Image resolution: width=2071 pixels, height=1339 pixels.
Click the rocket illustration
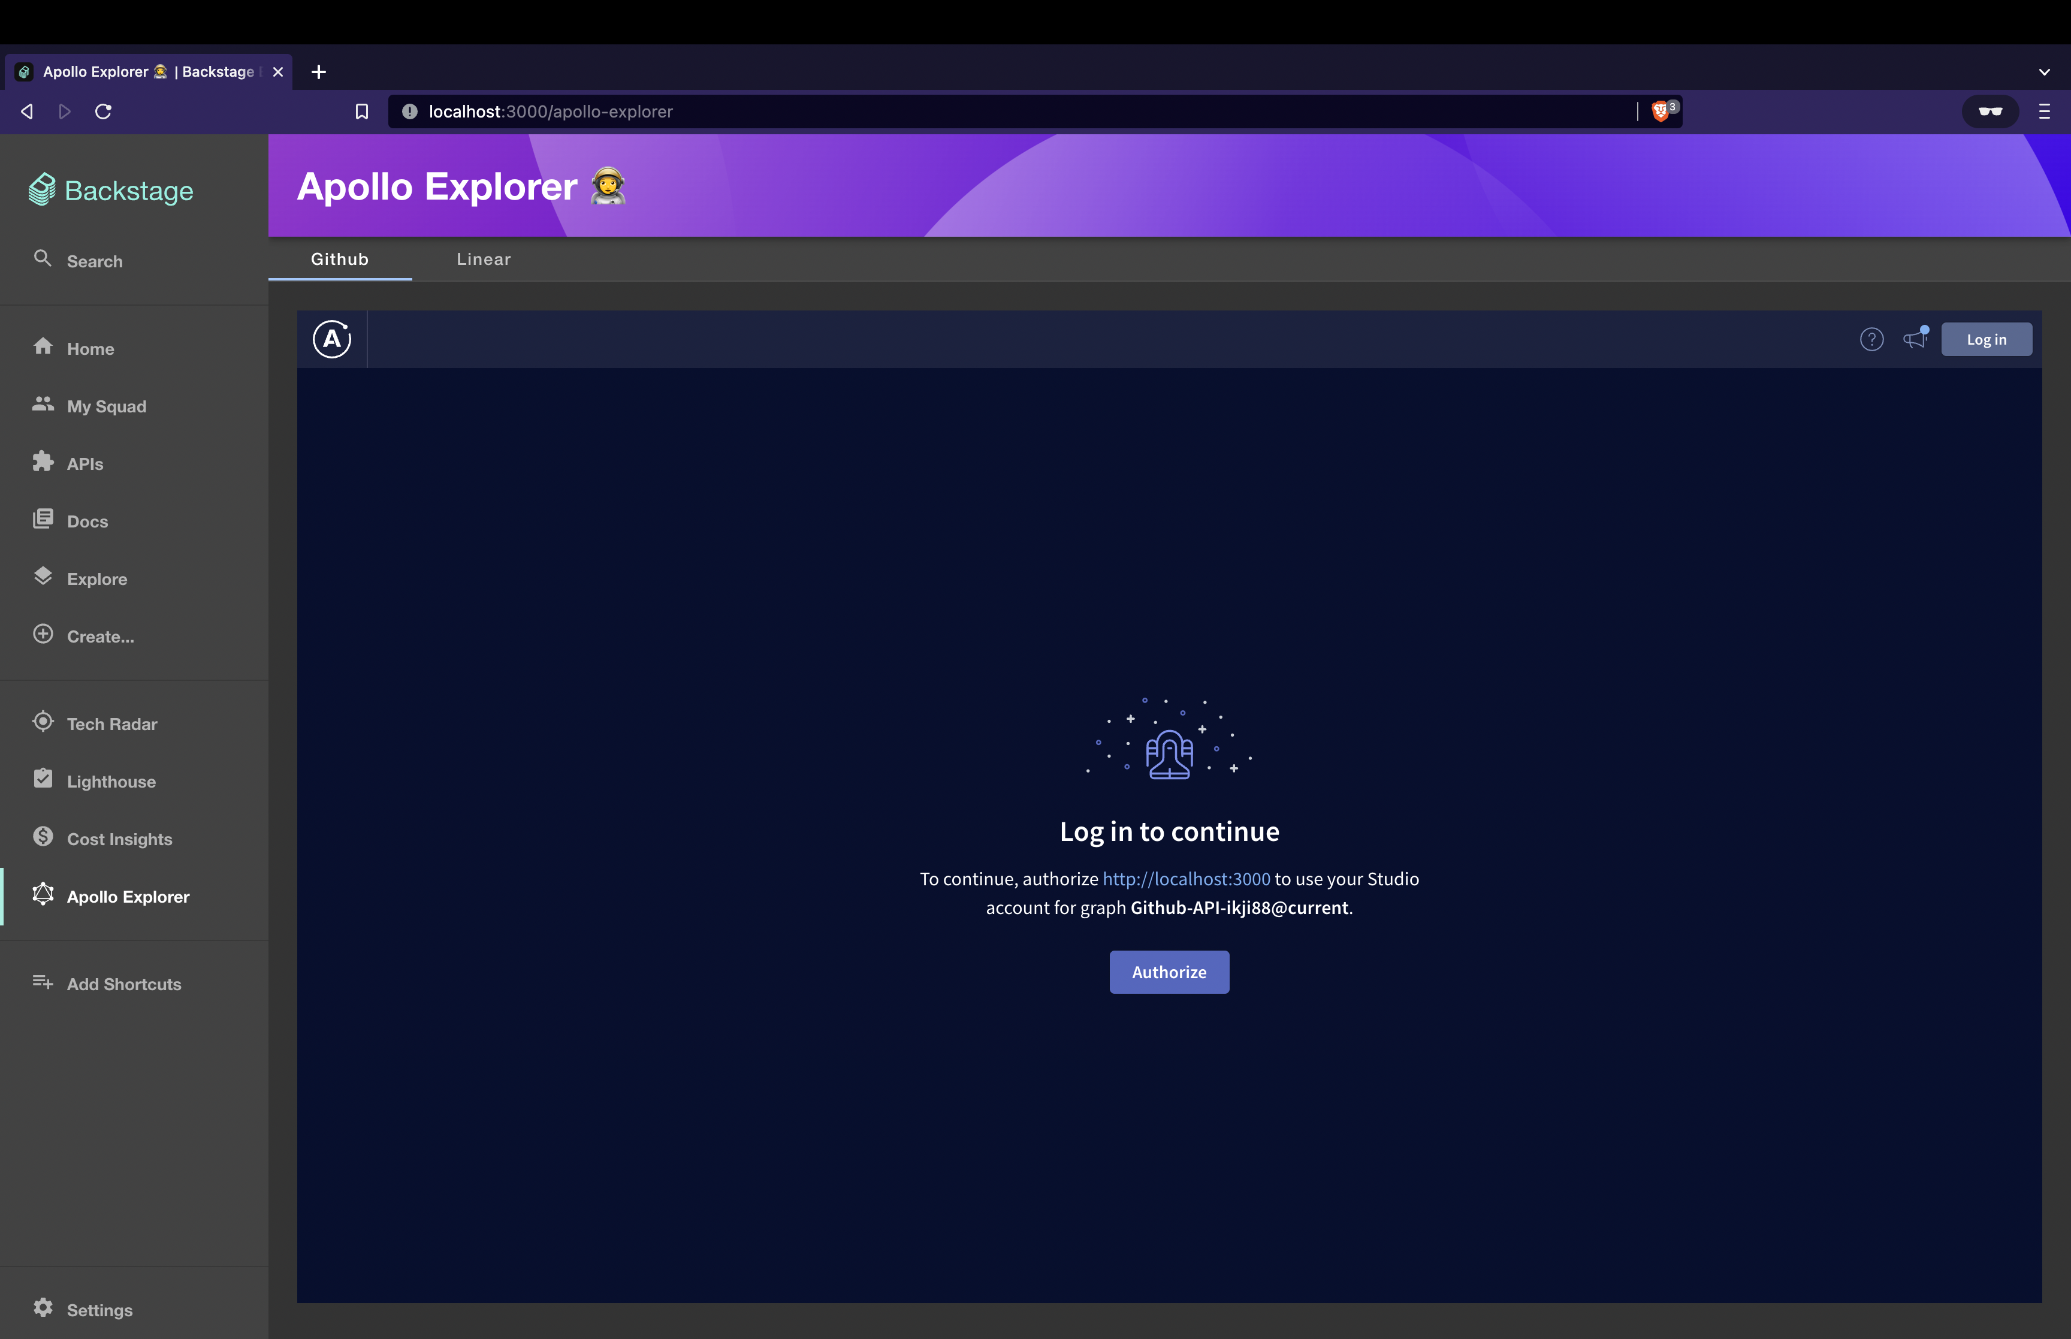1169,738
